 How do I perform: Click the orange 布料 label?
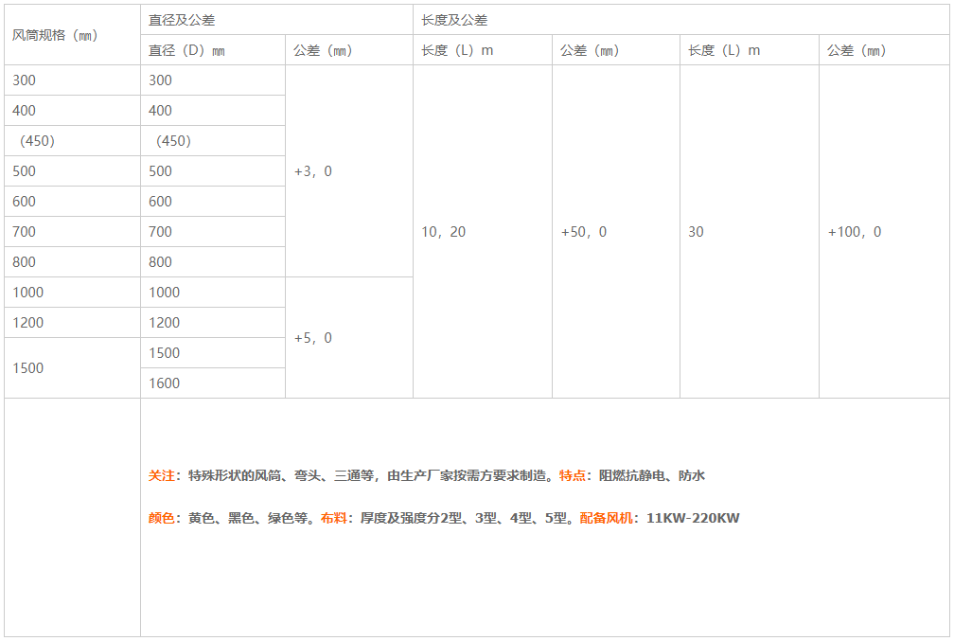(x=334, y=518)
